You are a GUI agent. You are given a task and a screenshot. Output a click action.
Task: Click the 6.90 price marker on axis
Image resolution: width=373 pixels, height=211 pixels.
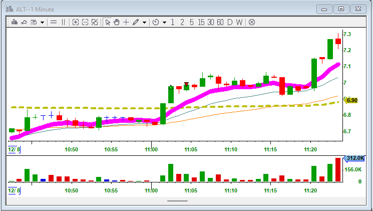click(351, 101)
